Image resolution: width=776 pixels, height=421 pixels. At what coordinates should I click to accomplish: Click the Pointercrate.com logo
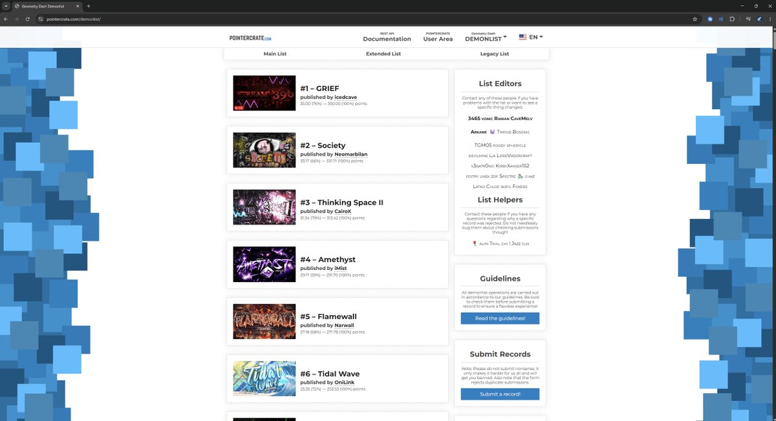250,38
